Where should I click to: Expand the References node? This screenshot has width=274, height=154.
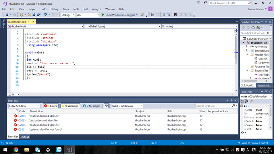coord(247,46)
